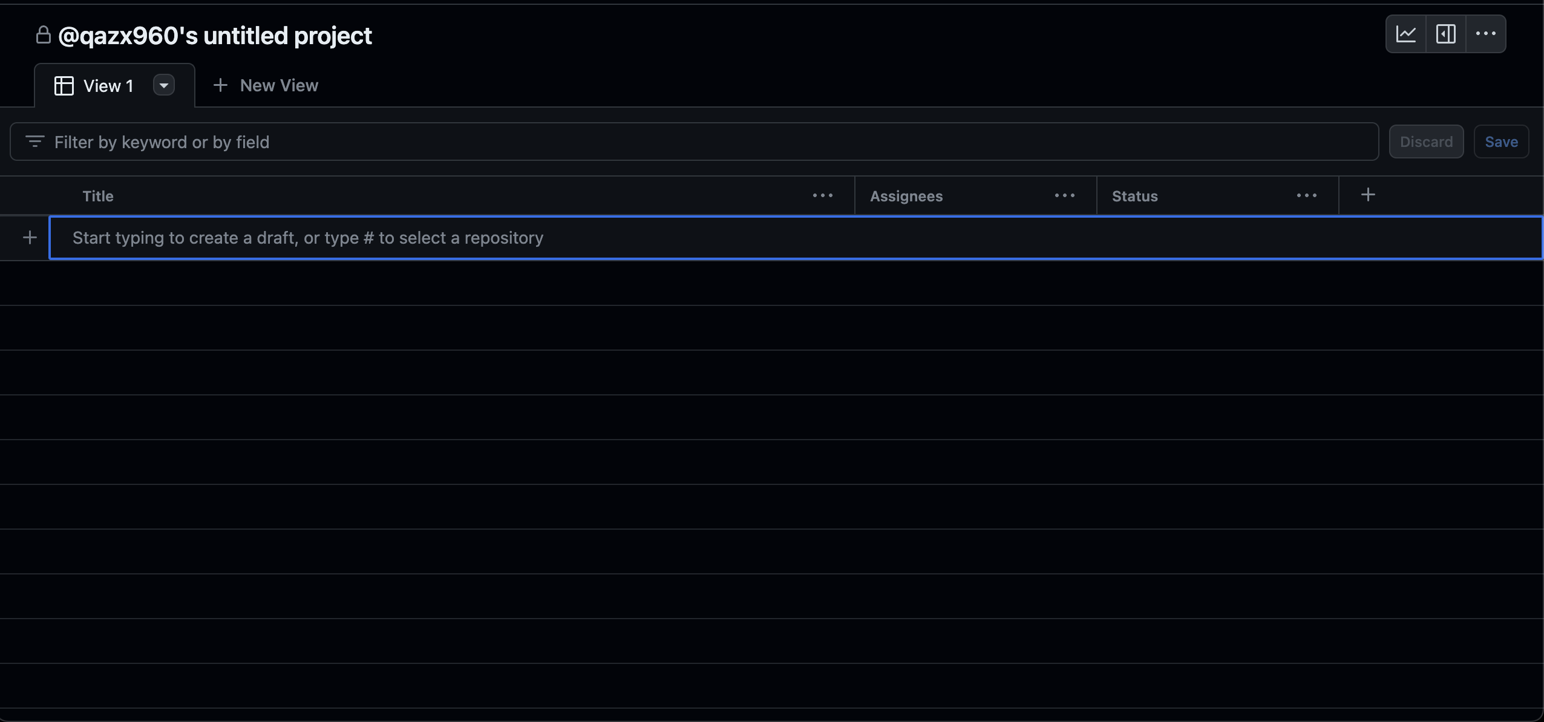The image size is (1544, 722).
Task: Create a New View tab
Action: [266, 85]
